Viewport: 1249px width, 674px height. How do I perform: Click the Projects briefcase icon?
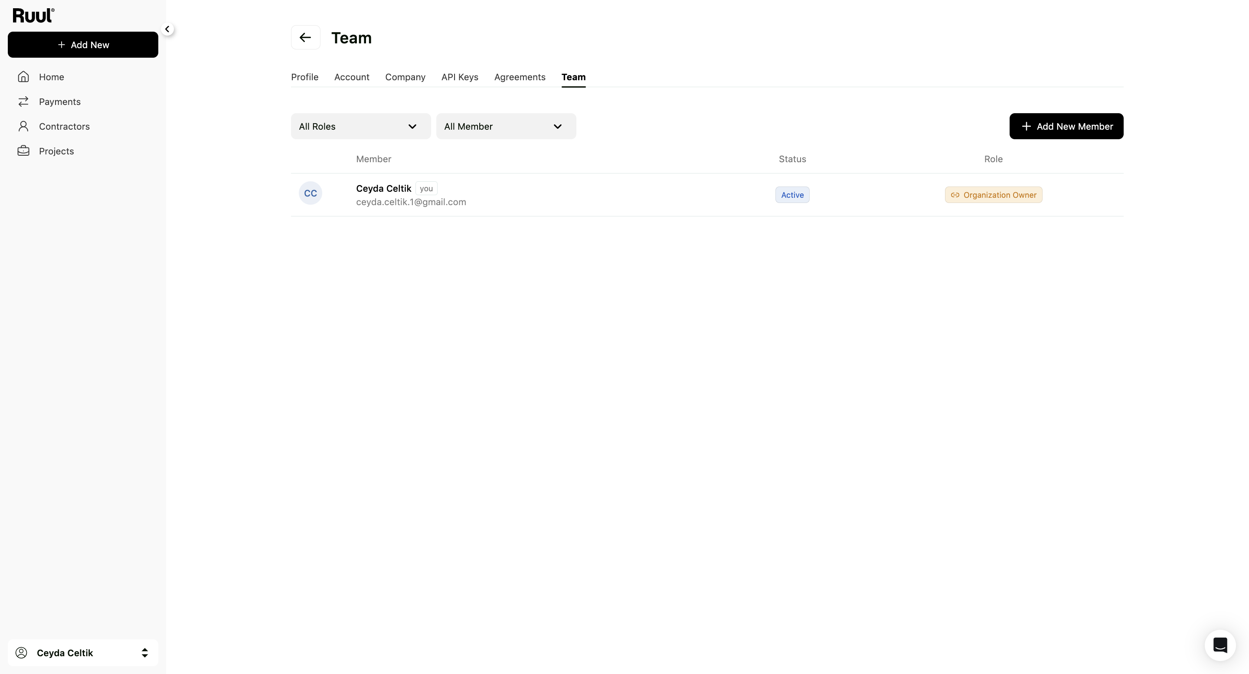pyautogui.click(x=23, y=151)
